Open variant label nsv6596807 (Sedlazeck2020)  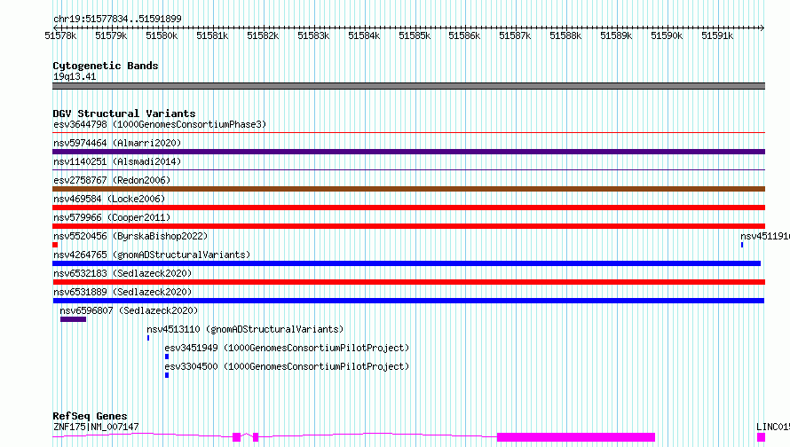pos(129,310)
